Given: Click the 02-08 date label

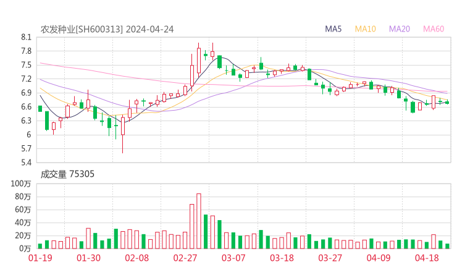Looking at the screenshot, I should coord(136,258).
